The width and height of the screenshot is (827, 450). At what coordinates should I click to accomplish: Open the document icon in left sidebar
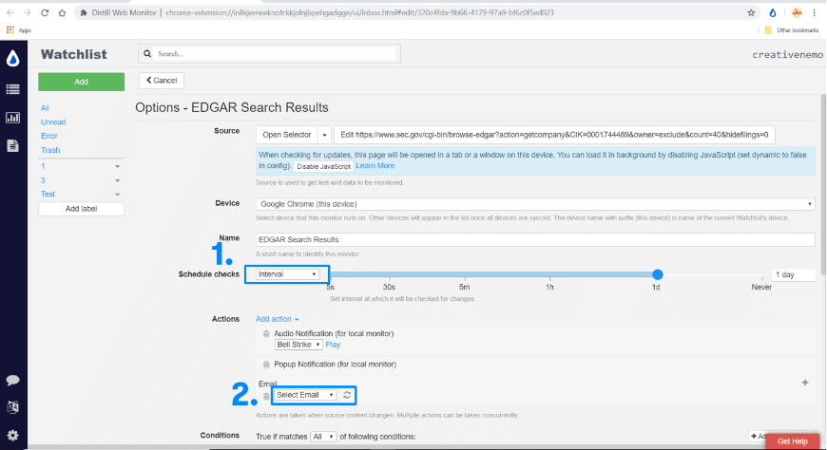[12, 145]
